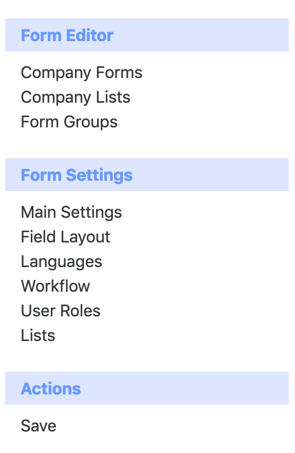
Task: Go to Company Lists
Action: [76, 97]
